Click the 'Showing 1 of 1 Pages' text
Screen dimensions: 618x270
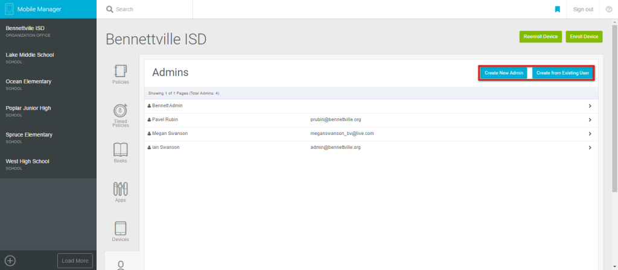tap(183, 93)
